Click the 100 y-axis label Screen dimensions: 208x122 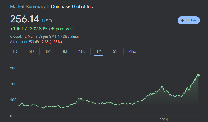point(13,100)
